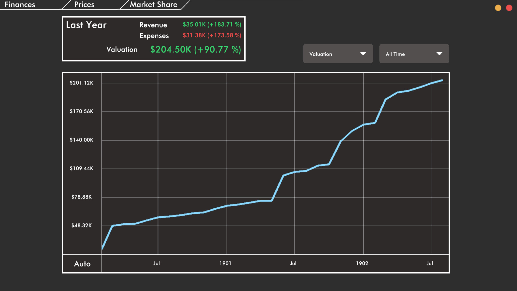The width and height of the screenshot is (517, 291).
Task: Open the Valuation metric dropdown
Action: click(x=338, y=54)
